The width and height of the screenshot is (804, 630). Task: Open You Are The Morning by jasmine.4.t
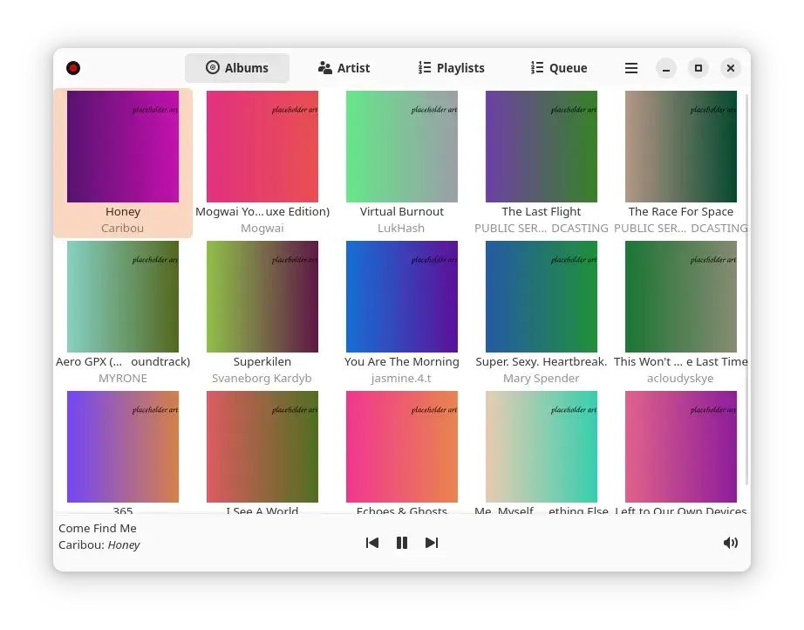tap(402, 296)
